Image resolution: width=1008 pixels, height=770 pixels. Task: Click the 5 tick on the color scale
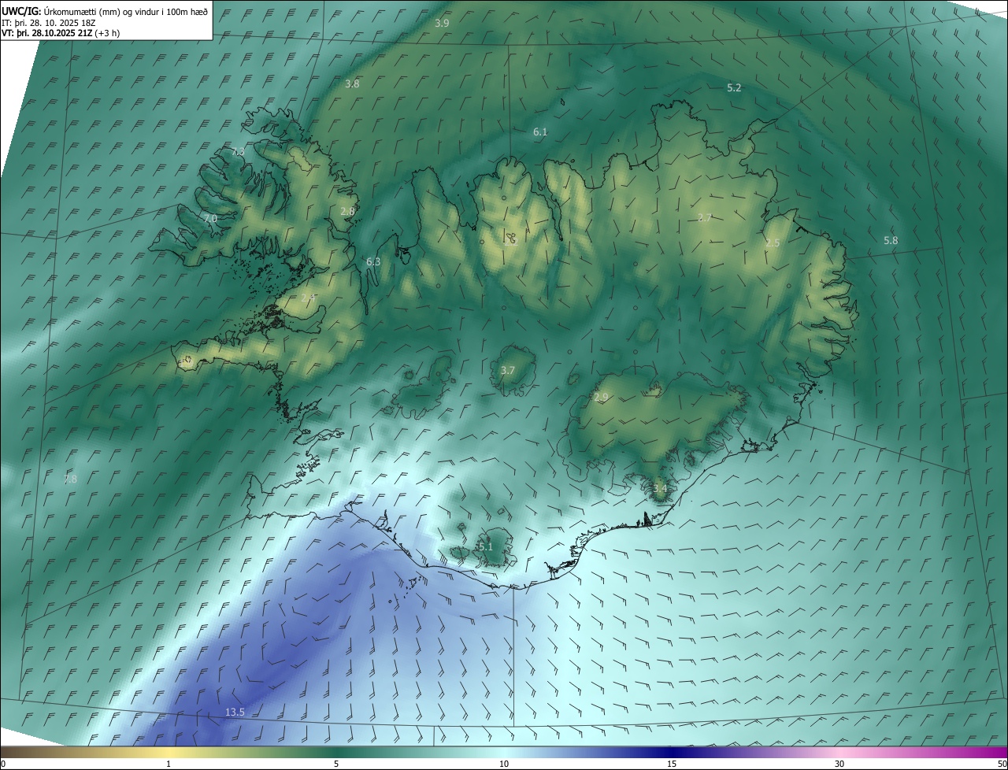tap(336, 764)
